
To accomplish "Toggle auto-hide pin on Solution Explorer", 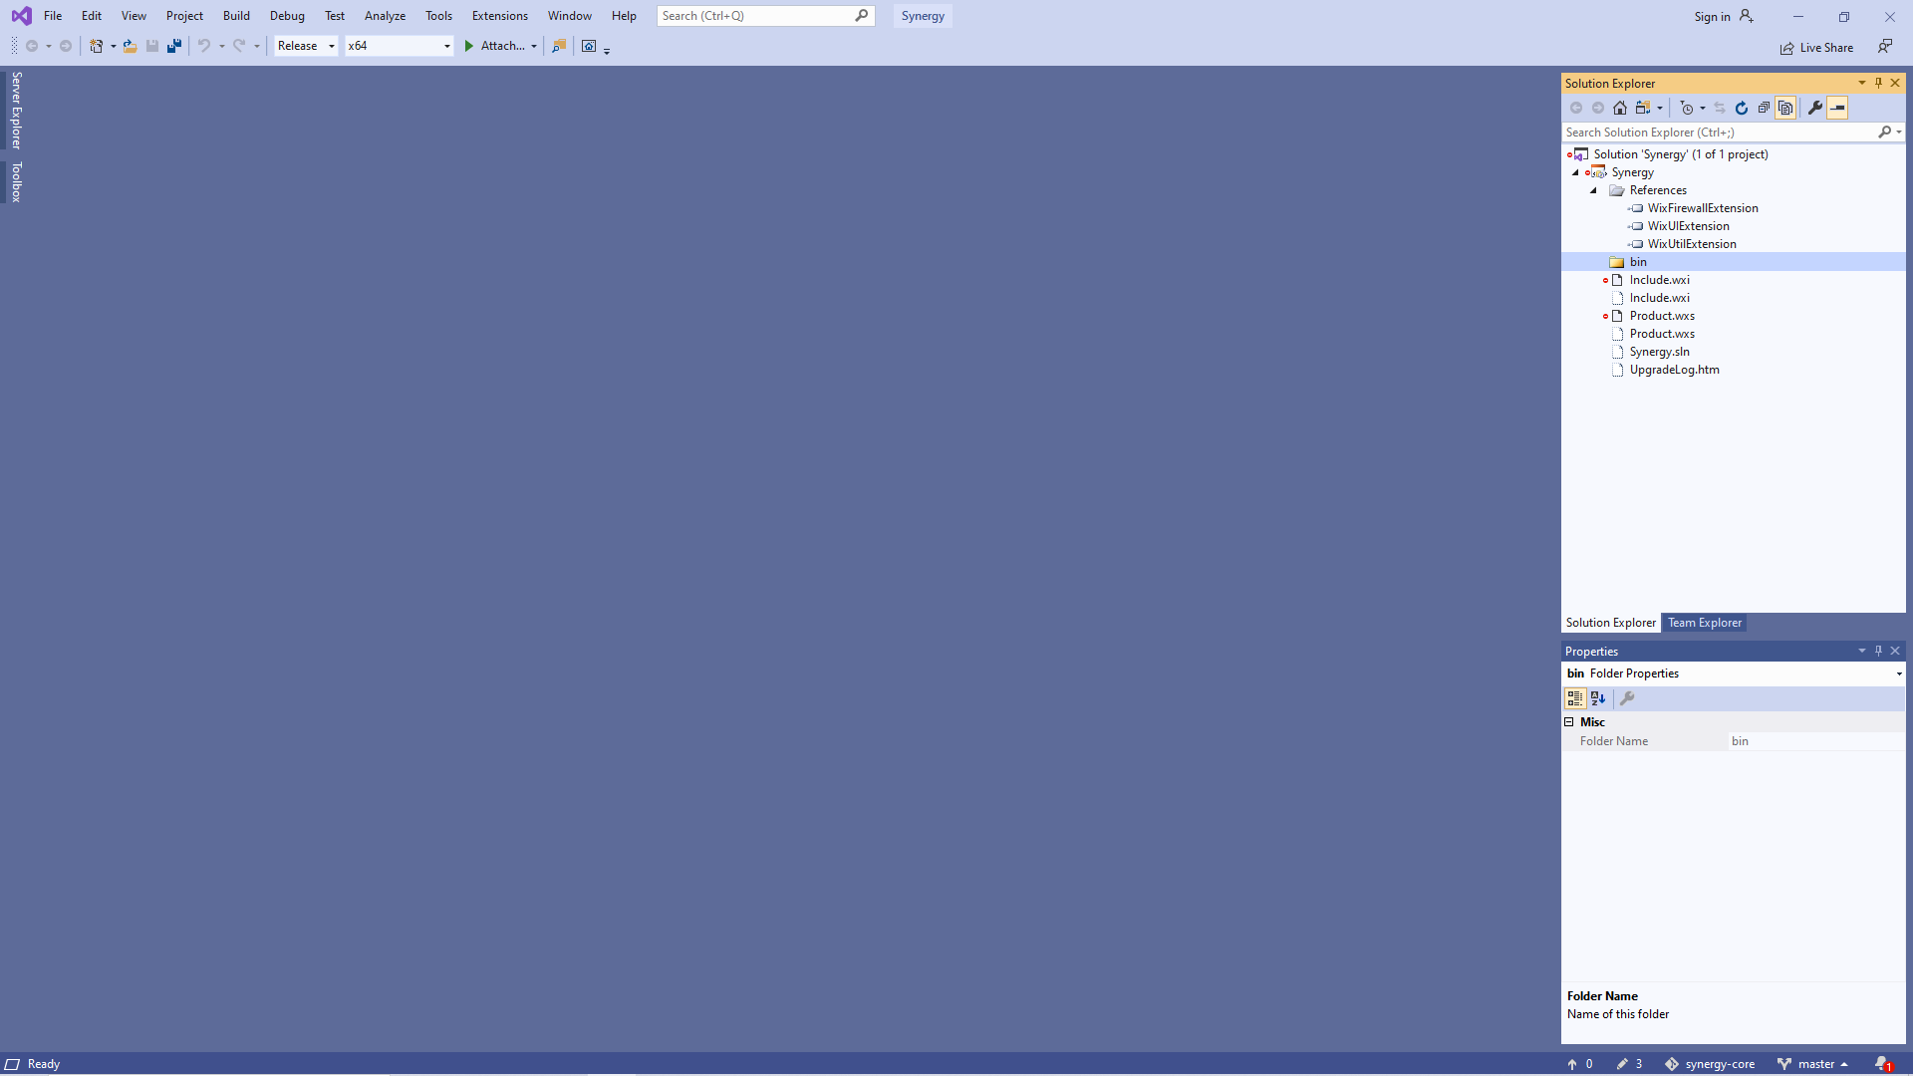I will [1878, 83].
